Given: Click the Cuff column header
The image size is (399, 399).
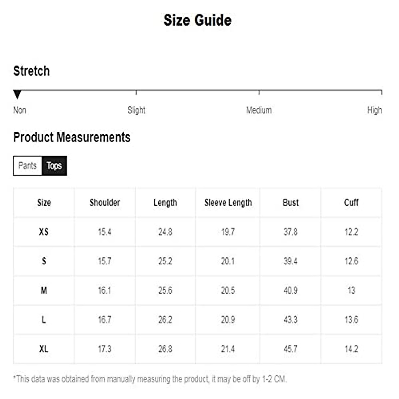Looking at the screenshot, I should [351, 202].
